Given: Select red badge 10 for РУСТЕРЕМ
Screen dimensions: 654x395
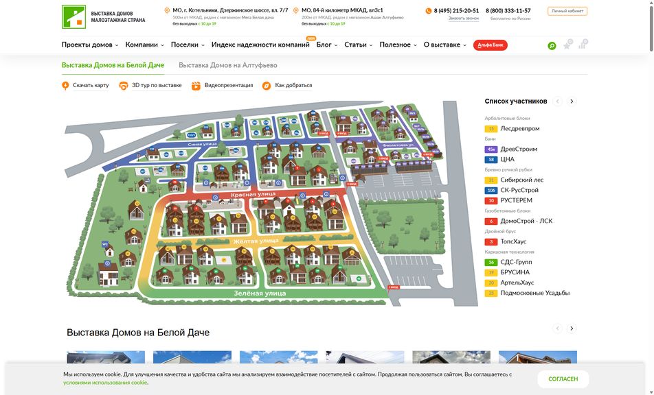Looking at the screenshot, I should [491, 201].
